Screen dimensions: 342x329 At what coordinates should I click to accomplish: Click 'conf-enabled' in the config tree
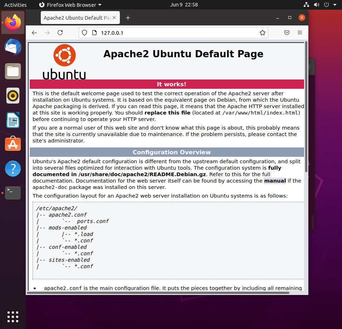click(68, 247)
